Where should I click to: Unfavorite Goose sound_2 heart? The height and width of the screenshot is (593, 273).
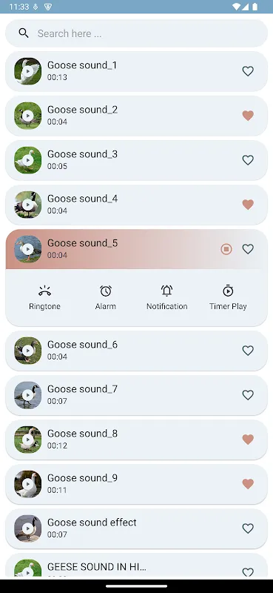pos(248,116)
